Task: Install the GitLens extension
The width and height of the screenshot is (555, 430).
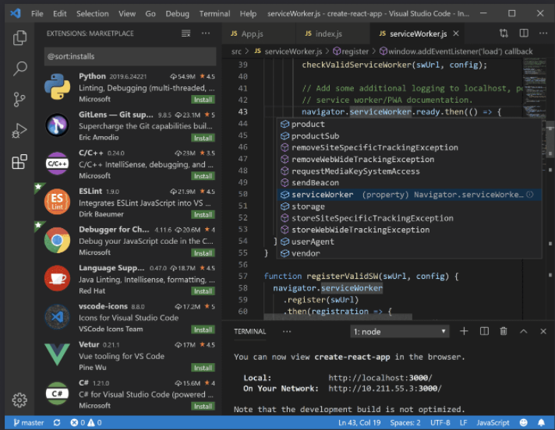Action: (203, 138)
